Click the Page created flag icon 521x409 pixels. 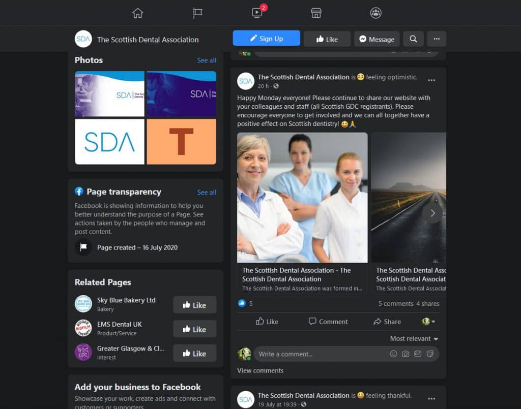(x=83, y=247)
